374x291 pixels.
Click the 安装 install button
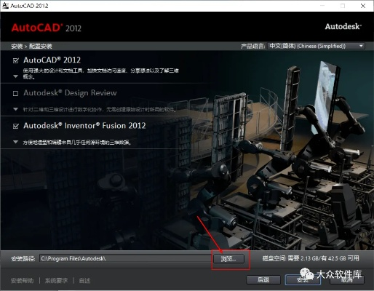click(303, 280)
